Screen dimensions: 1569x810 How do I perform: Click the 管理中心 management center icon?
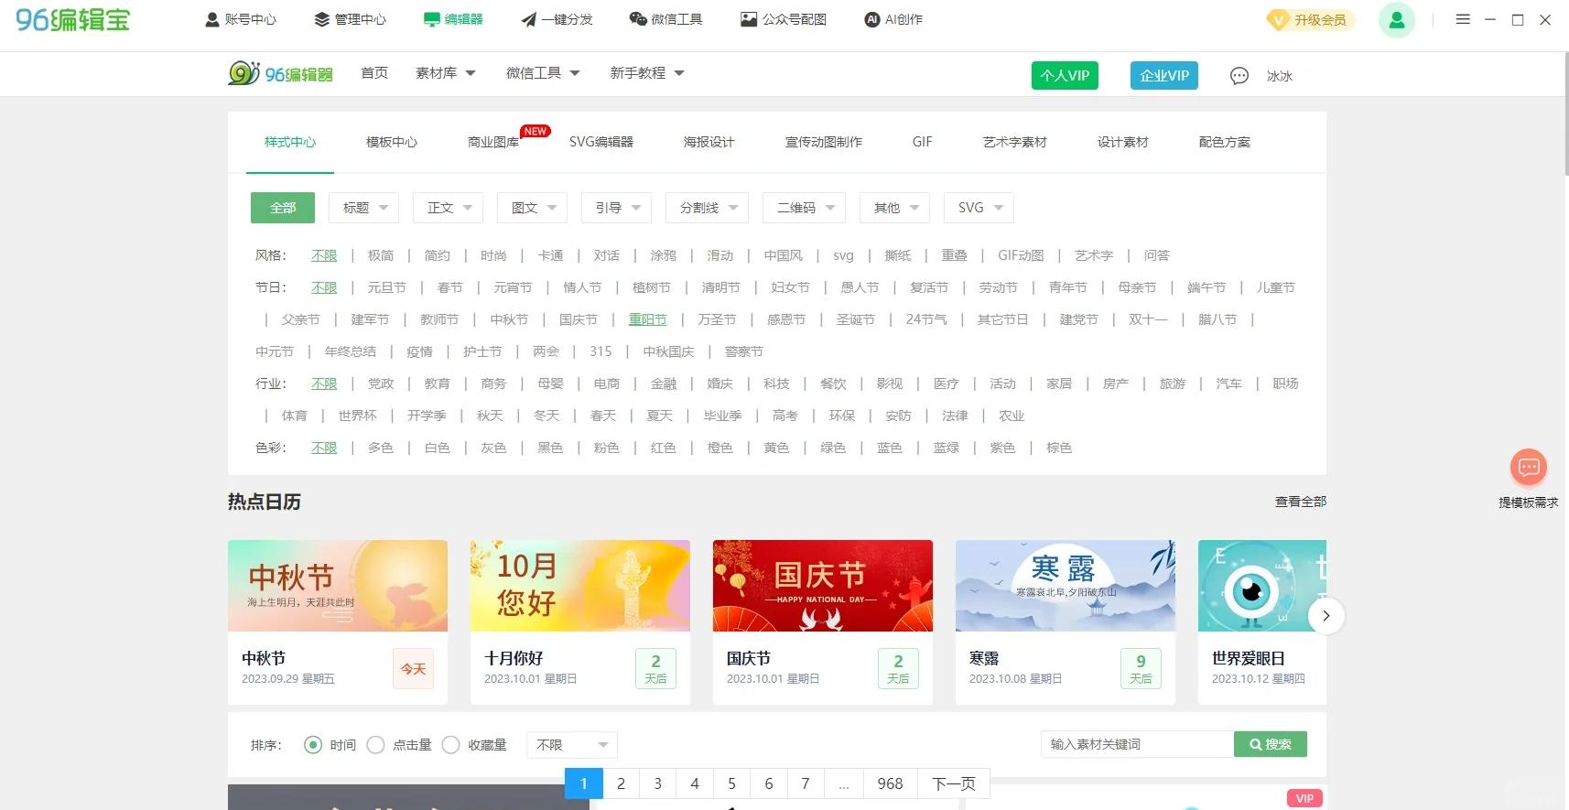[x=321, y=19]
